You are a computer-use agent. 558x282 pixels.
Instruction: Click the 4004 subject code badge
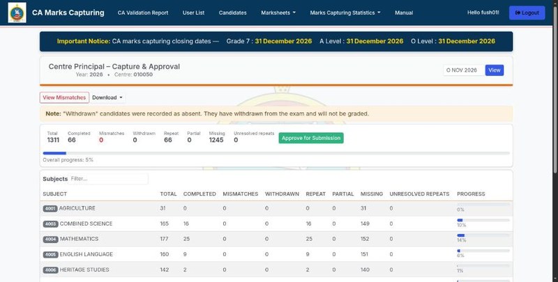[50, 239]
